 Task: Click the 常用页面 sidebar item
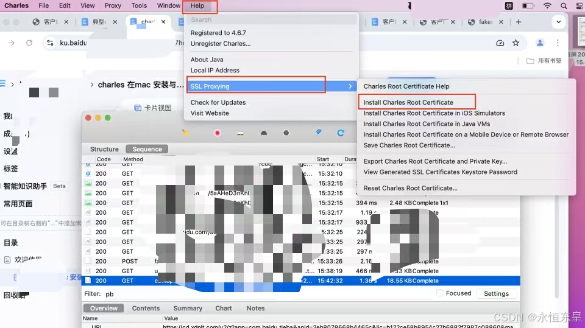[18, 204]
